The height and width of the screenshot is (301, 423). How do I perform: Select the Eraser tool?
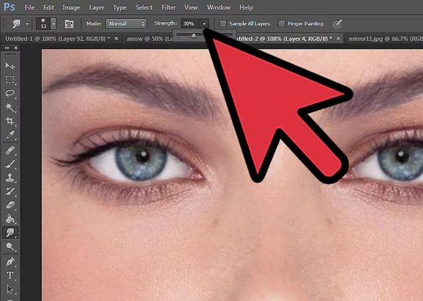10,205
